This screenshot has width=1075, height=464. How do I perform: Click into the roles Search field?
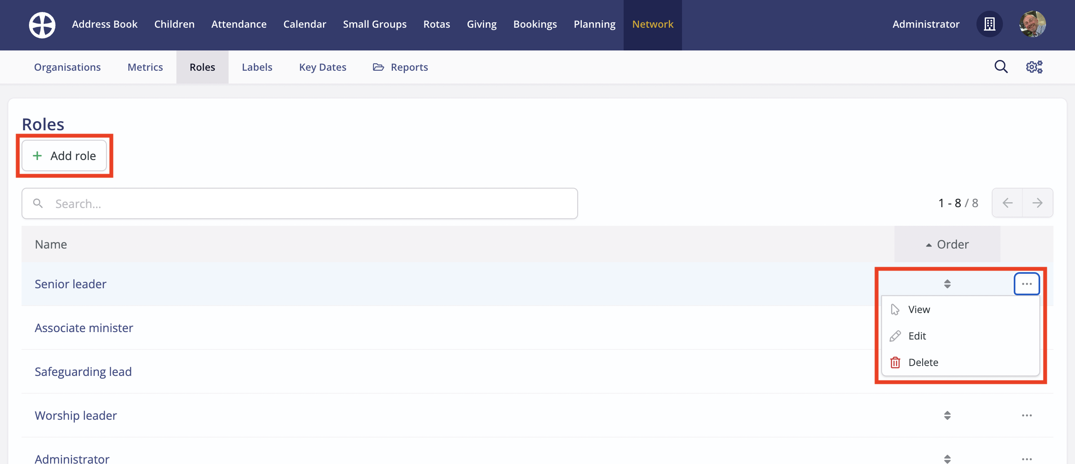coord(299,203)
